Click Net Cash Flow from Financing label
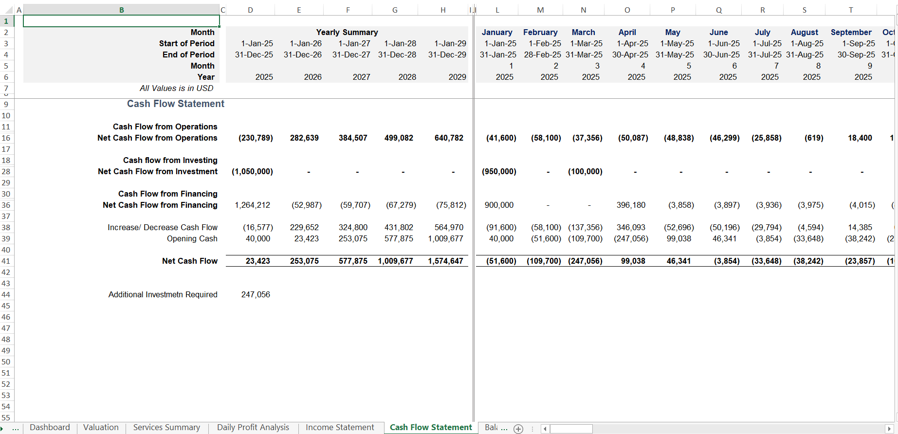The width and height of the screenshot is (898, 434). 160,205
